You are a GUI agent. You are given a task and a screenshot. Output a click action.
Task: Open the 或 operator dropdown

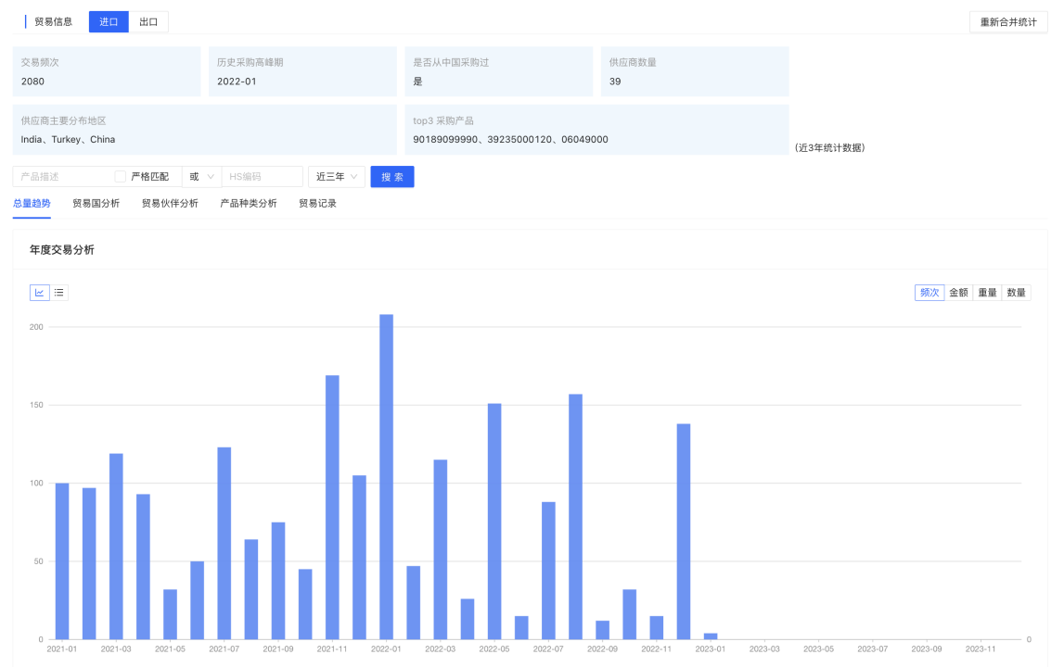201,177
